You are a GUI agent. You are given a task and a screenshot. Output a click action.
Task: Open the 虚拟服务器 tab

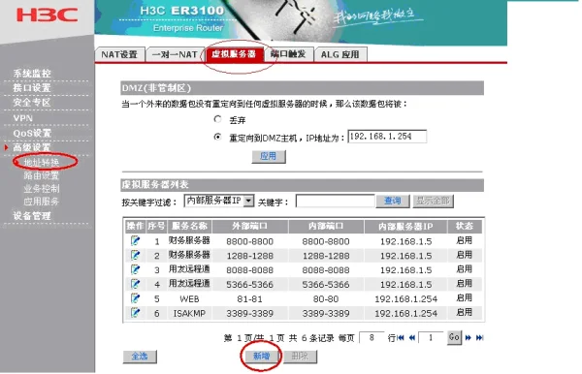point(234,54)
